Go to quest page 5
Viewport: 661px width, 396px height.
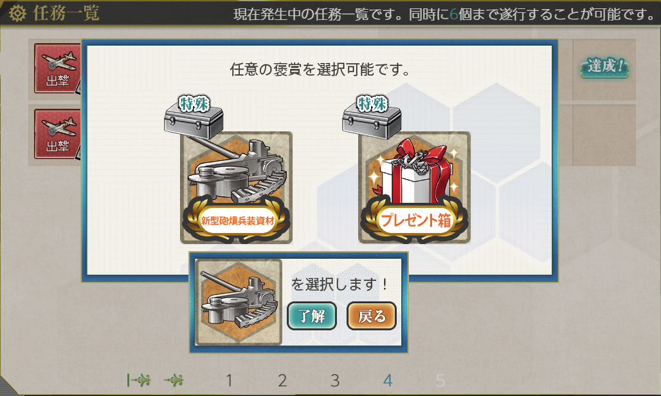[x=440, y=381]
